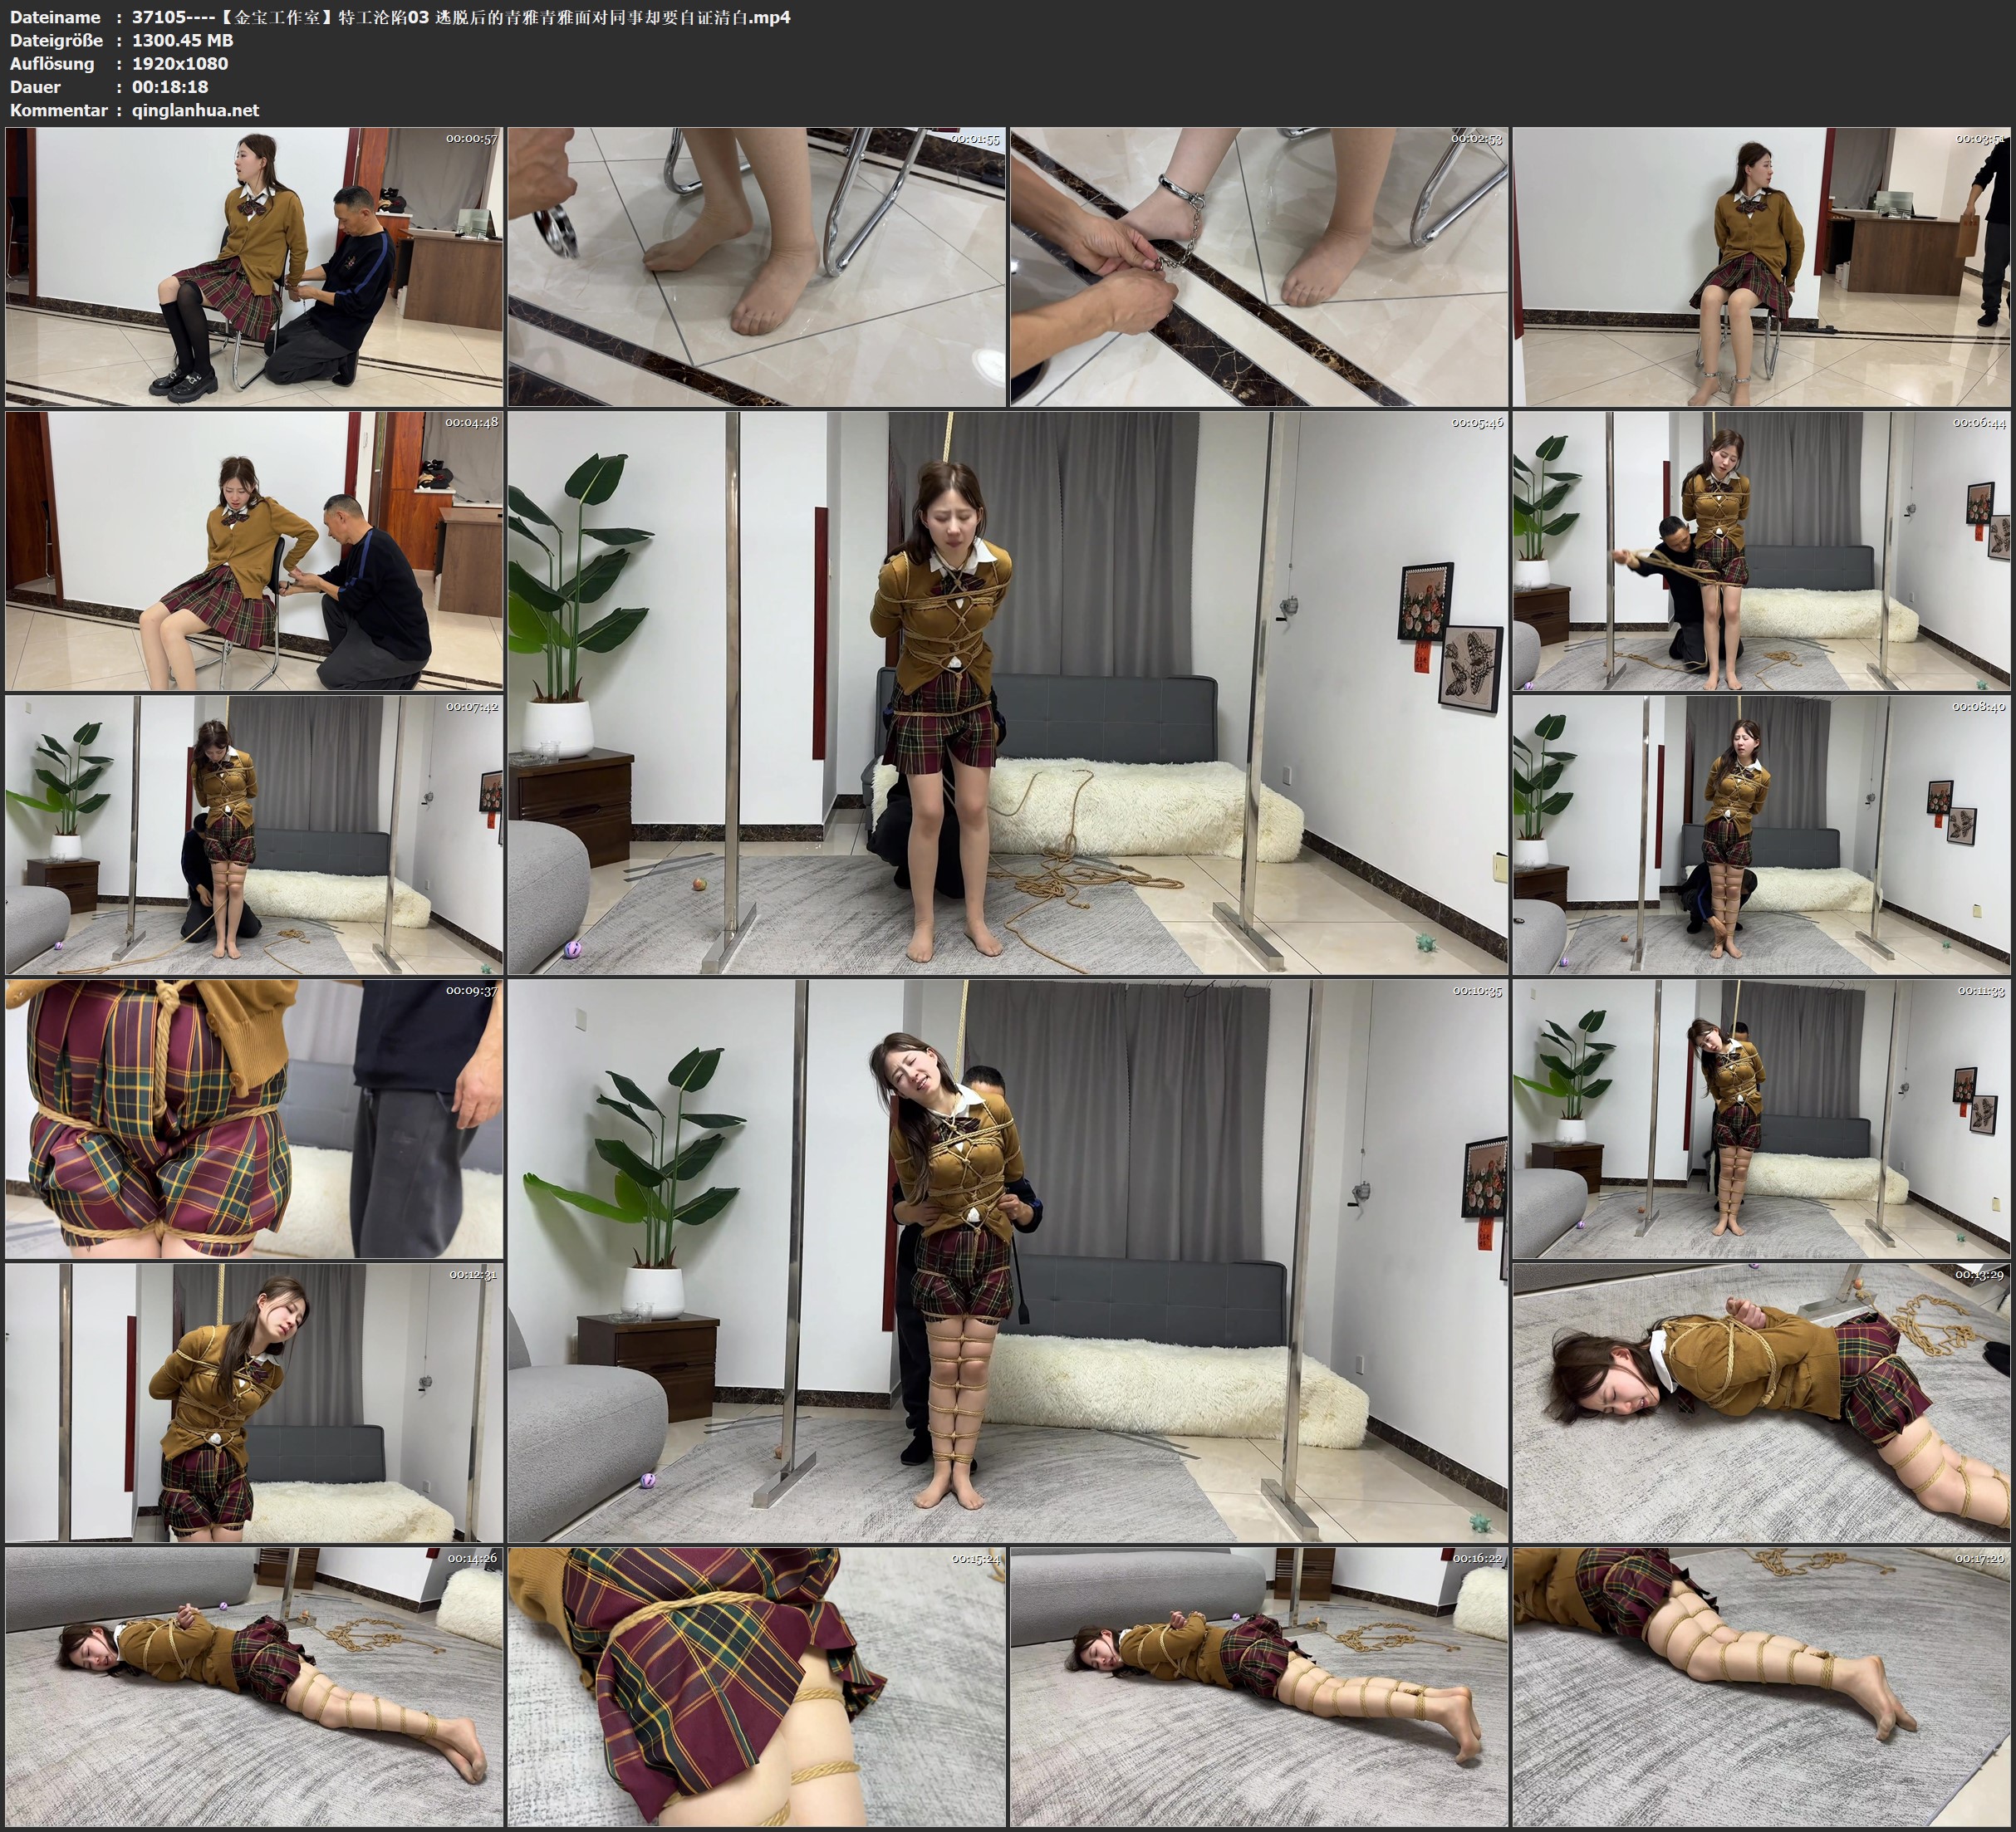Image resolution: width=2016 pixels, height=1832 pixels.
Task: Open the large frame at 00:05:46
Action: (1007, 692)
